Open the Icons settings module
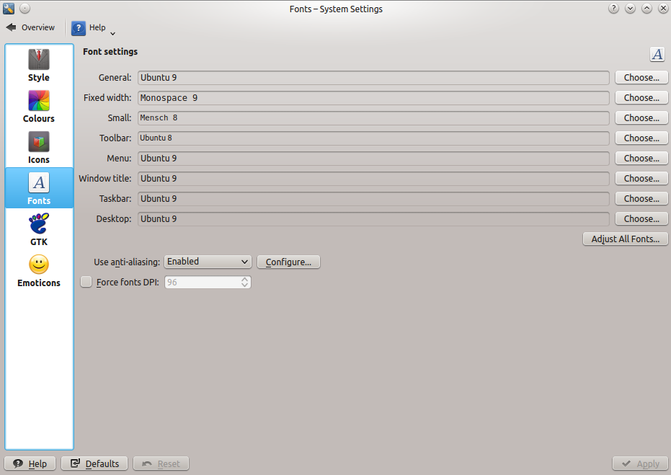Screen dimensions: 671x475 [38, 148]
